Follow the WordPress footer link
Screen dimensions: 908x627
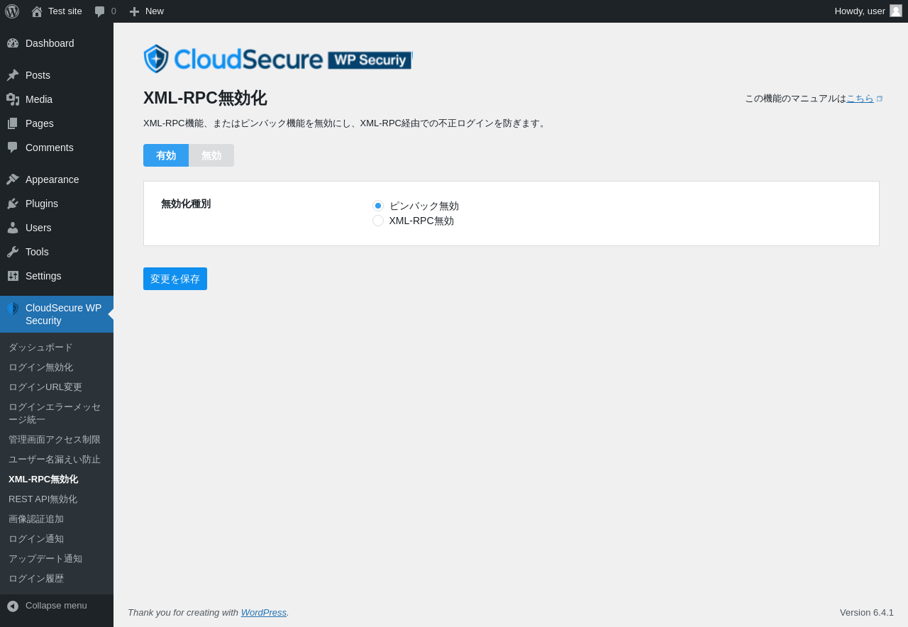tap(264, 612)
